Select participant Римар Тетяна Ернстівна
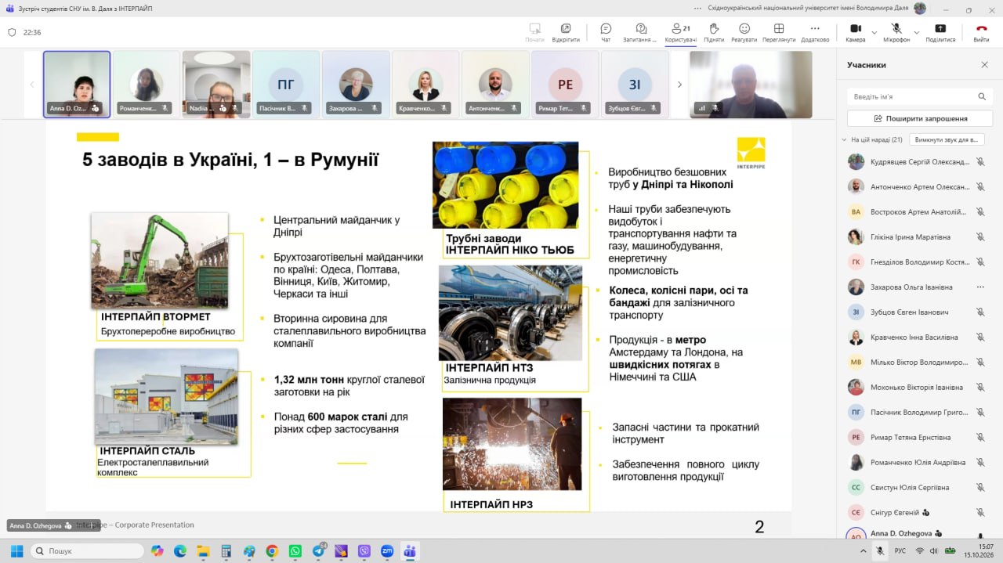Viewport: 1003px width, 563px height. pos(917,438)
